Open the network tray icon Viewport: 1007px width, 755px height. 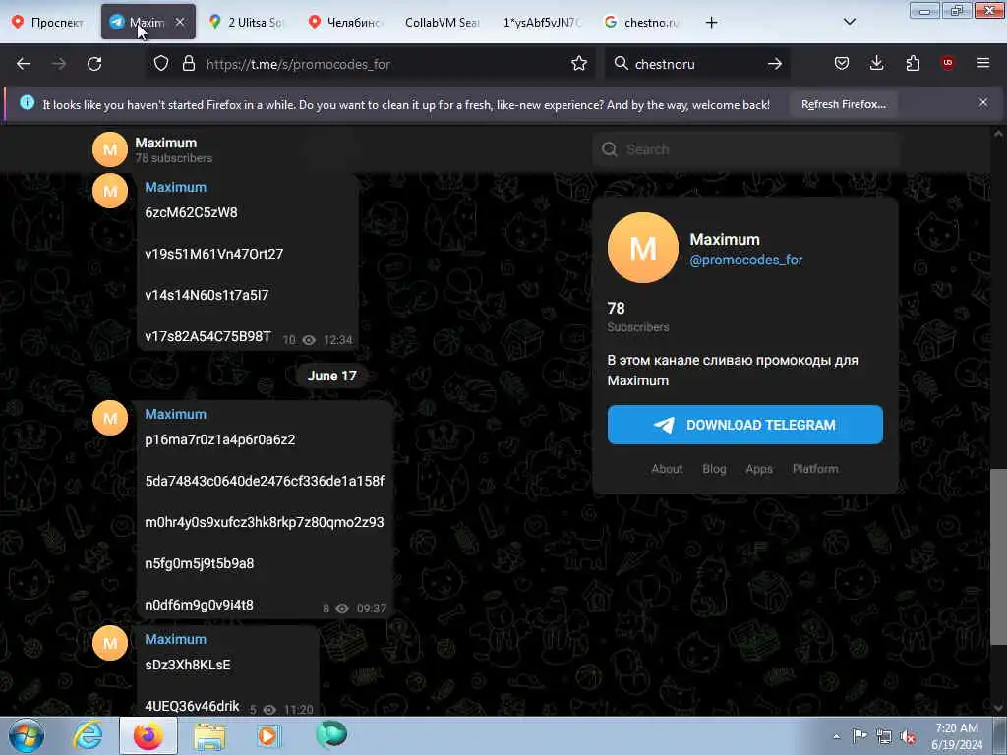pyautogui.click(x=884, y=737)
